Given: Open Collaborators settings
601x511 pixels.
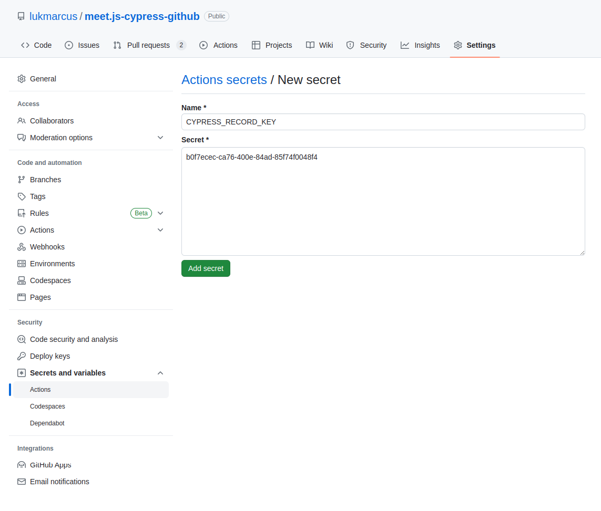Looking at the screenshot, I should 91,121.
